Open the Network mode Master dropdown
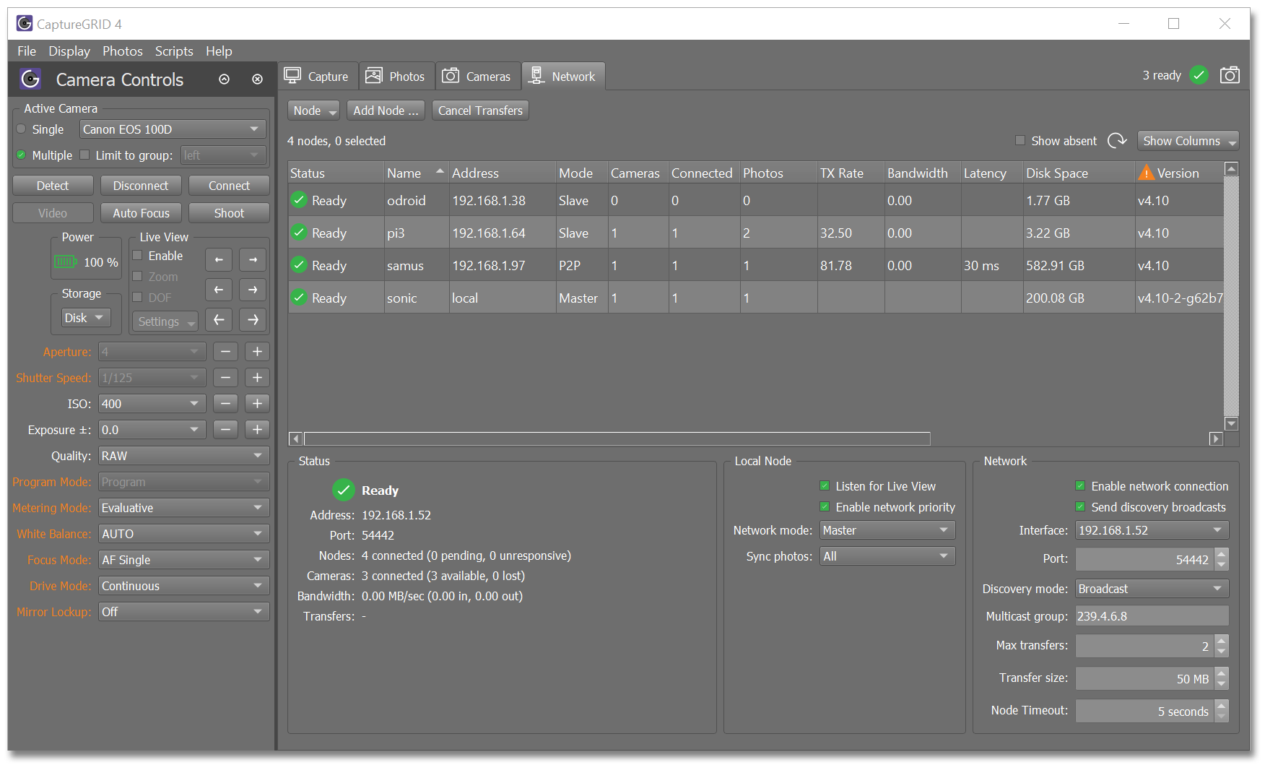Screen dimensions: 1265x765 [887, 530]
